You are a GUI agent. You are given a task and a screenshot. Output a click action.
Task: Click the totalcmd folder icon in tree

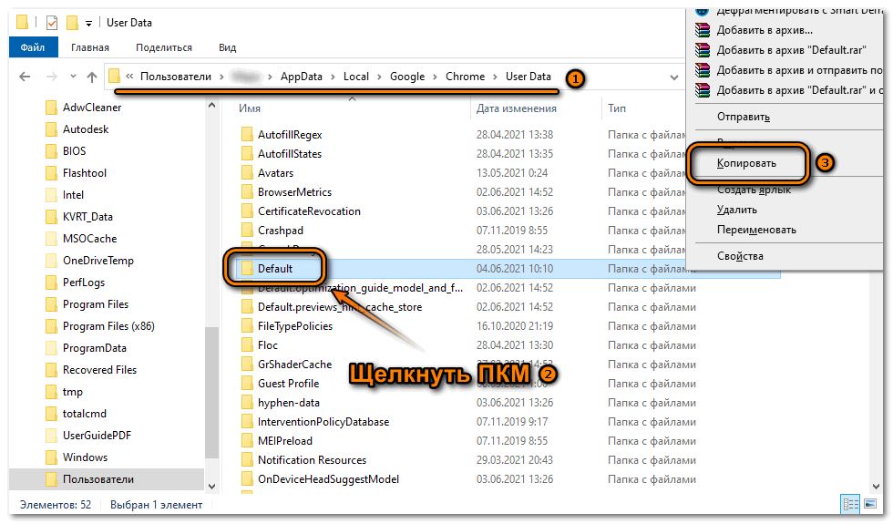(51, 414)
